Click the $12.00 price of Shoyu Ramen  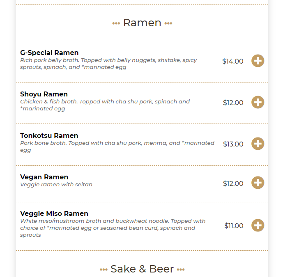[x=233, y=103]
